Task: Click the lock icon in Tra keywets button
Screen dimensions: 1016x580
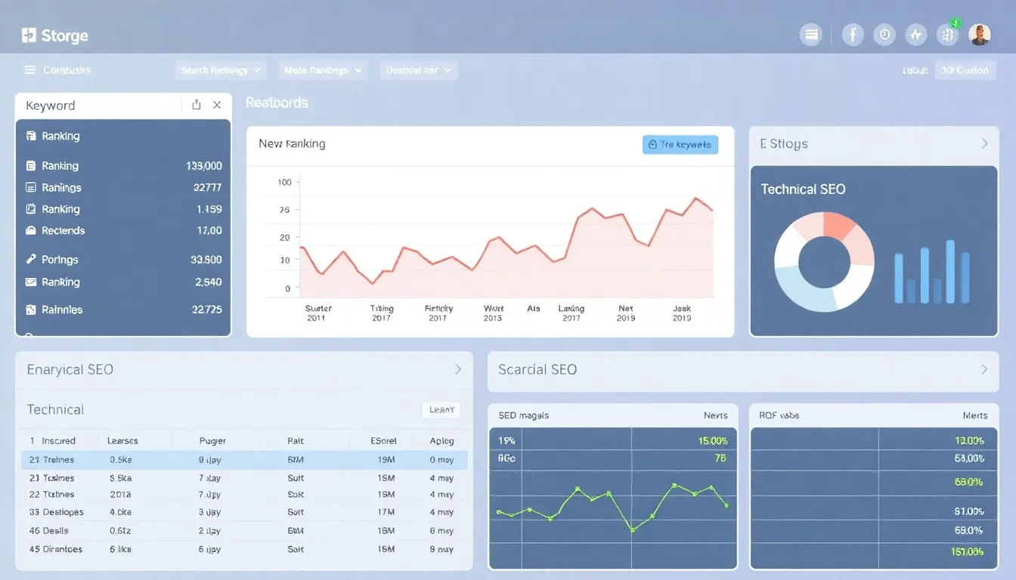Action: pyautogui.click(x=652, y=144)
